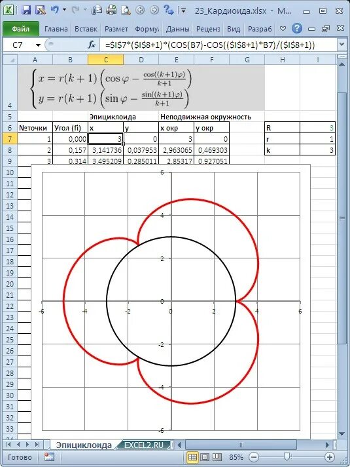Image resolution: width=350 pixels, height=467 pixels.
Task: Select row 7 header
Action: [10, 139]
